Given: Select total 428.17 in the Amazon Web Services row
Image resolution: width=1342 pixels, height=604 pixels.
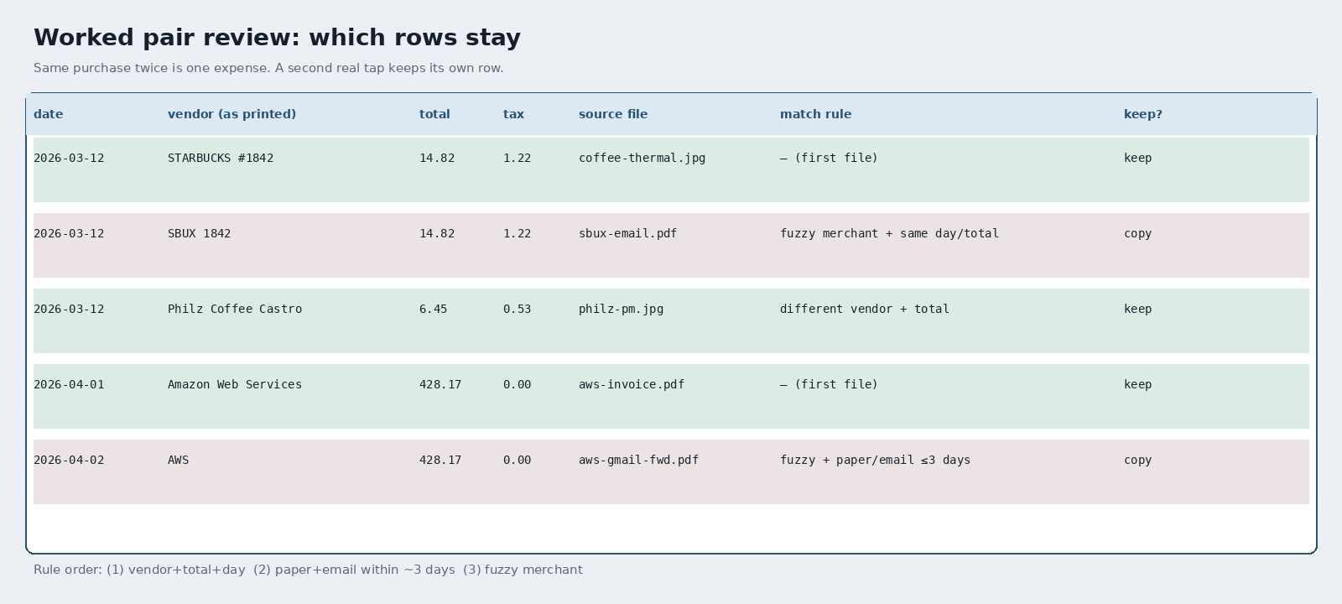Looking at the screenshot, I should [x=440, y=384].
